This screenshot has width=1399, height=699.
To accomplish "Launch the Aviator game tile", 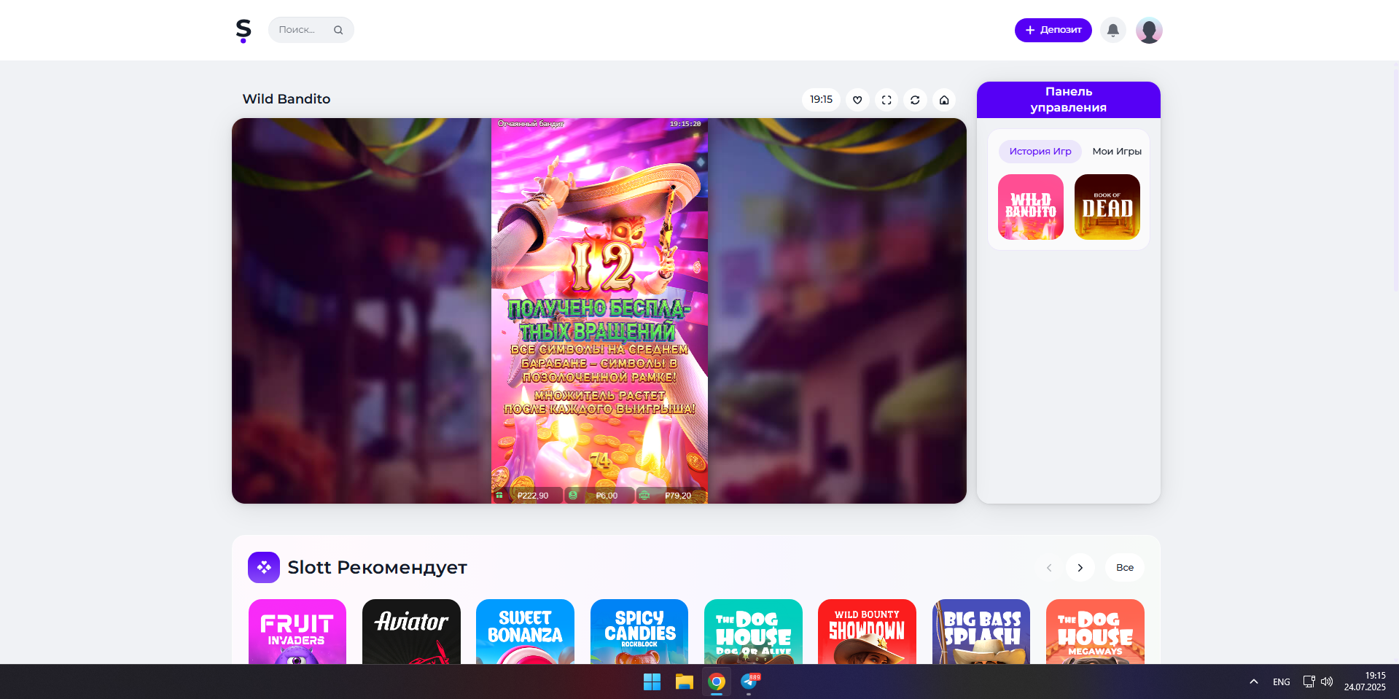I will click(x=411, y=631).
